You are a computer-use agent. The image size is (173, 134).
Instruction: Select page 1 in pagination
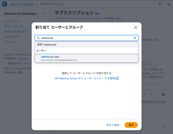coord(151,94)
